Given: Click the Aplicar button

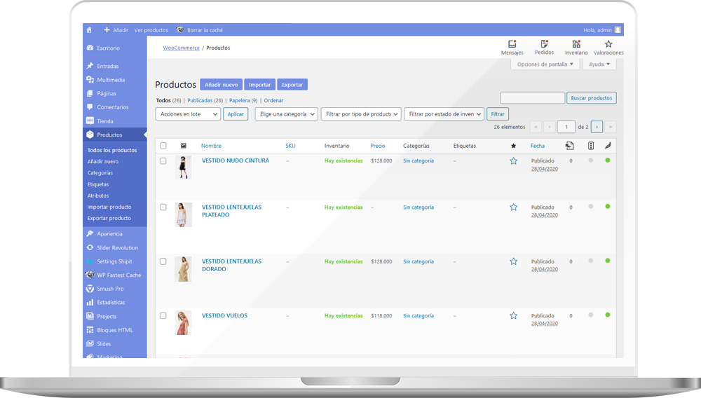Looking at the screenshot, I should [236, 114].
